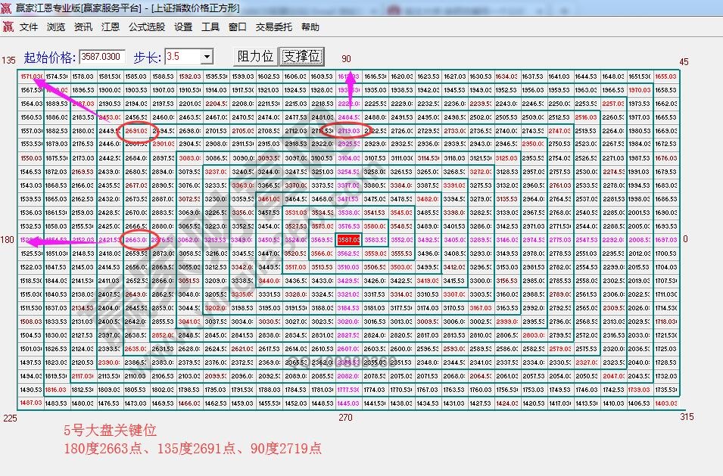The image size is (723, 476).
Task: Open the 江恩 menu
Action: pos(110,26)
